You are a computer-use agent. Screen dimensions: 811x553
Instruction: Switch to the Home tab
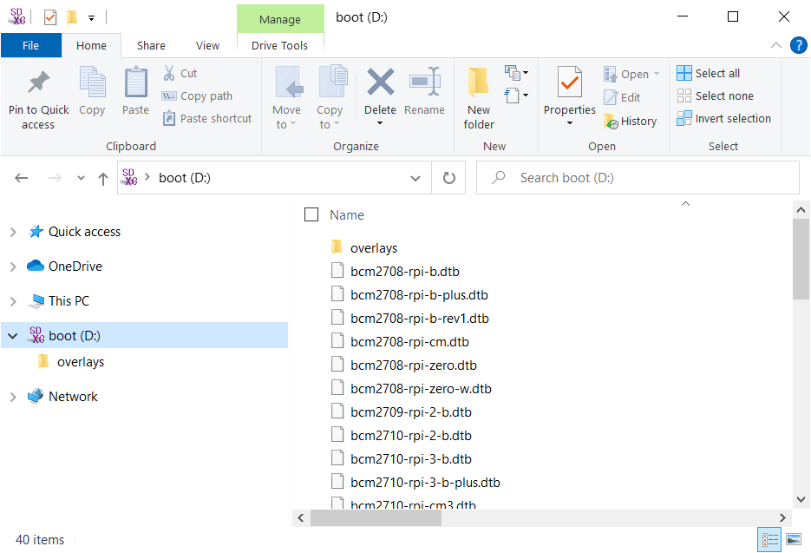[92, 45]
